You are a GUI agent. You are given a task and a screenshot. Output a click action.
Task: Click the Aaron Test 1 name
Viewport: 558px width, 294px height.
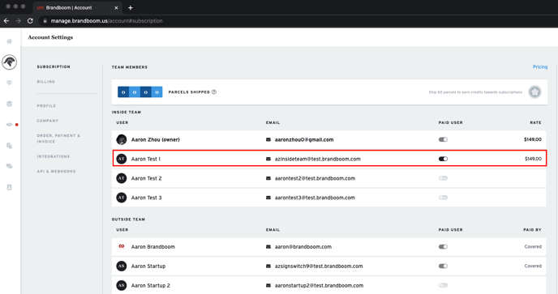pyautogui.click(x=146, y=159)
